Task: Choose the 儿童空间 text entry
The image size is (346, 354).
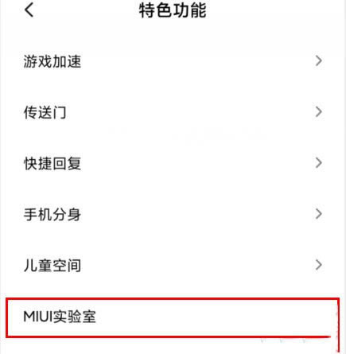Action: 52,265
